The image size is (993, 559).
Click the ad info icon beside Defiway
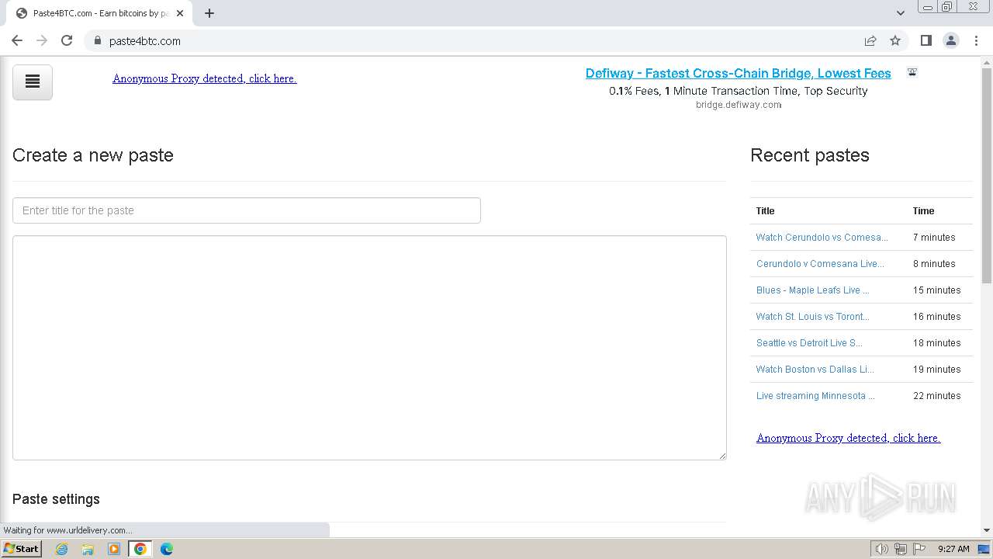(x=912, y=72)
